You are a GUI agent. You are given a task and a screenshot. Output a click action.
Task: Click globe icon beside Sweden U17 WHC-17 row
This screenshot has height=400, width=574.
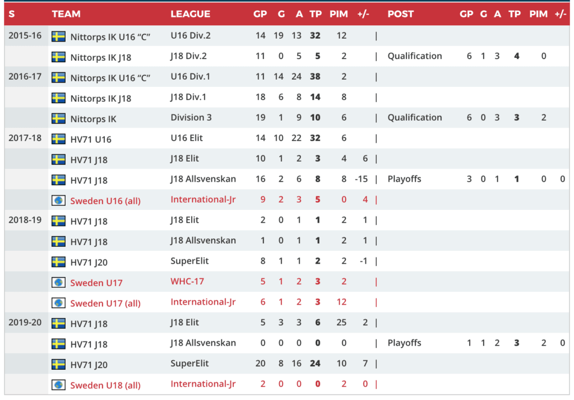[x=58, y=282]
